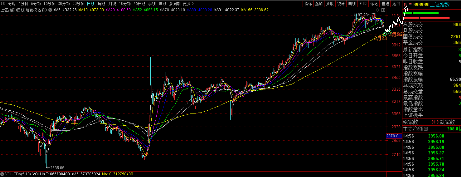Open the 画线 drawing tools
The image size is (461, 177).
(x=352, y=4)
